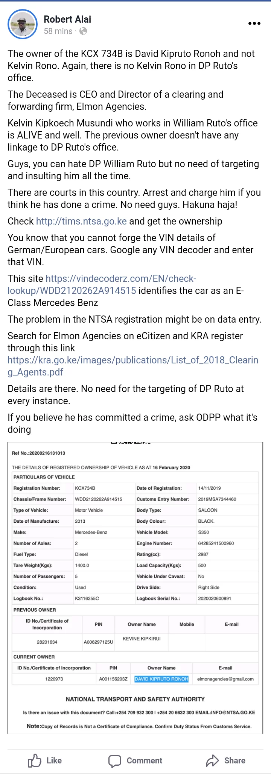This screenshot has width=271, height=777.
Task: Tap the Comment speech bubble icon
Action: pyautogui.click(x=115, y=761)
